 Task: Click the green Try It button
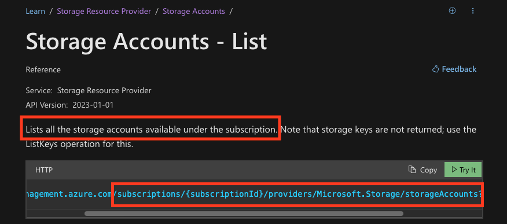[x=462, y=170]
